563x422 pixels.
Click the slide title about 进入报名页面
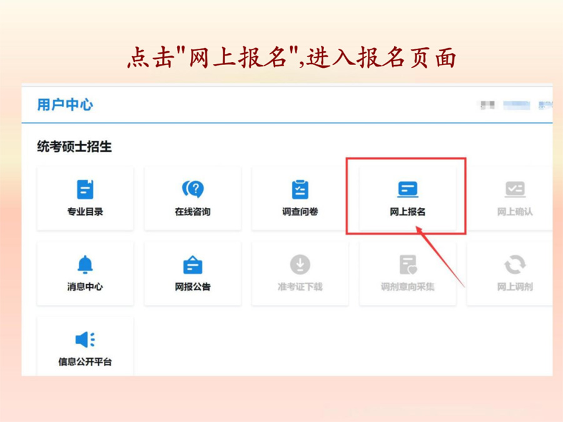pyautogui.click(x=291, y=58)
